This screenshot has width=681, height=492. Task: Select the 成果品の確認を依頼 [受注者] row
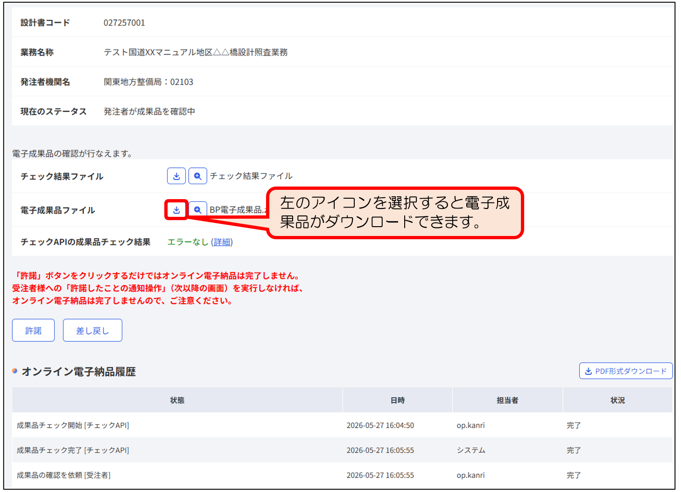coord(342,475)
